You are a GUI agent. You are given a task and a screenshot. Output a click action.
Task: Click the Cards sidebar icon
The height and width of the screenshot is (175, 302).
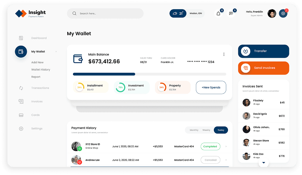(x=21, y=115)
